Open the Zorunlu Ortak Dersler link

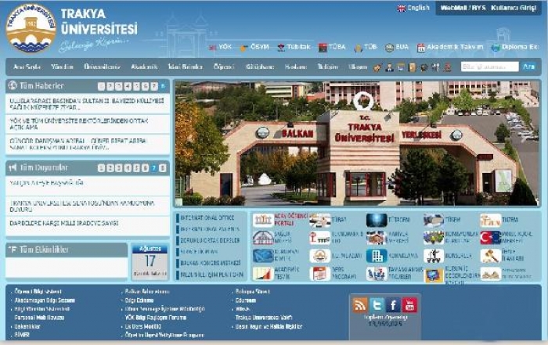tap(209, 240)
